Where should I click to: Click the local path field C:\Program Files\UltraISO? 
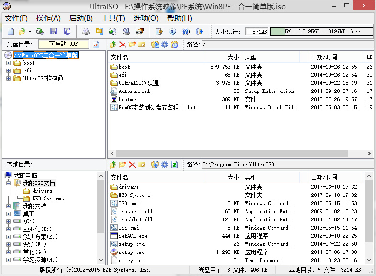(x=286, y=164)
